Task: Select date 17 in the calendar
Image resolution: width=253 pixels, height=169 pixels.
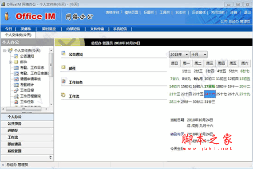Action: [210, 86]
